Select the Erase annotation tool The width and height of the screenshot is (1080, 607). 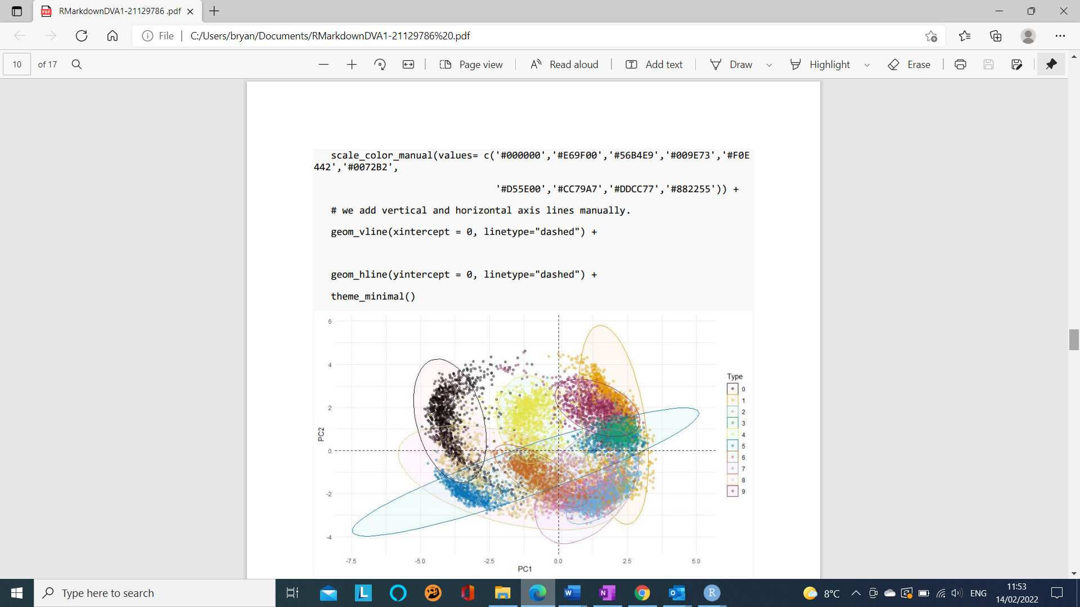[x=909, y=64]
